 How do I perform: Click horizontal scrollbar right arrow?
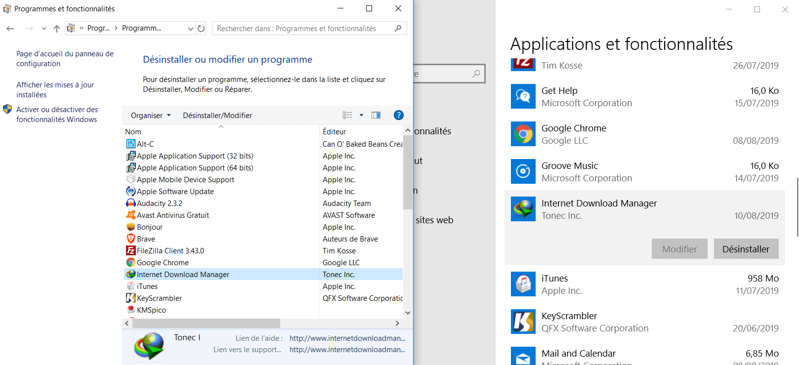(x=397, y=323)
